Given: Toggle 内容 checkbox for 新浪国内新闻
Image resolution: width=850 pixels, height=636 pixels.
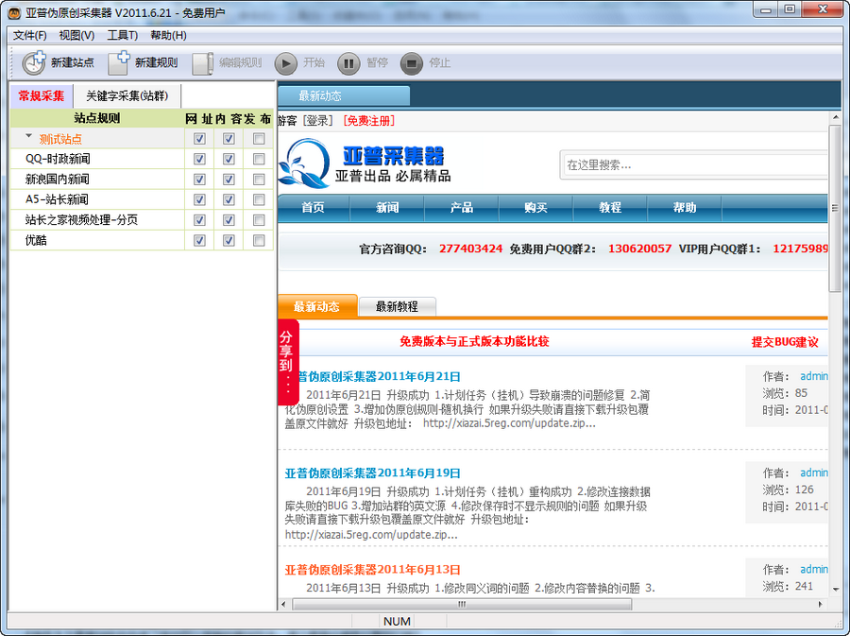Looking at the screenshot, I should click(229, 180).
